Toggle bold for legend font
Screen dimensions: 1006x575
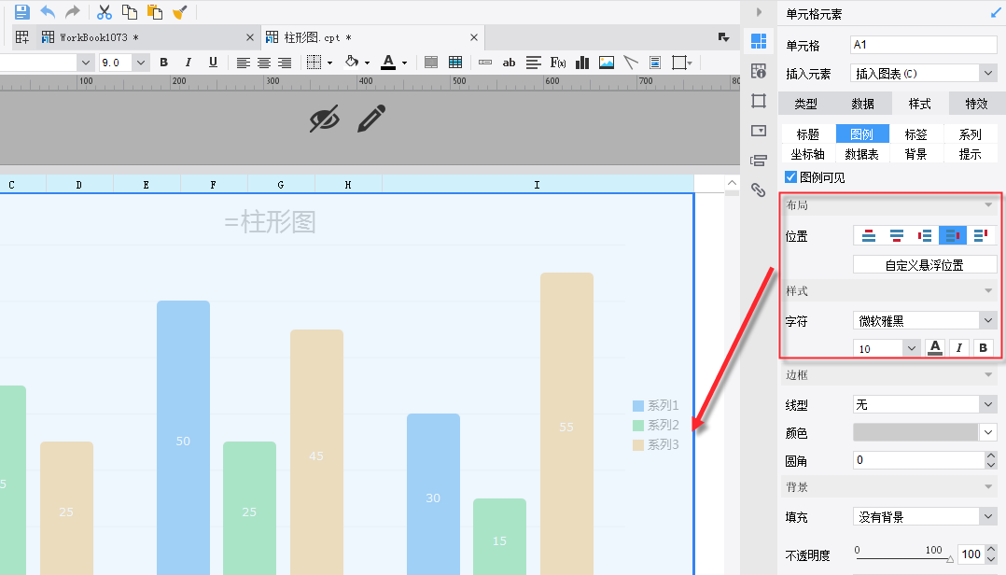983,348
